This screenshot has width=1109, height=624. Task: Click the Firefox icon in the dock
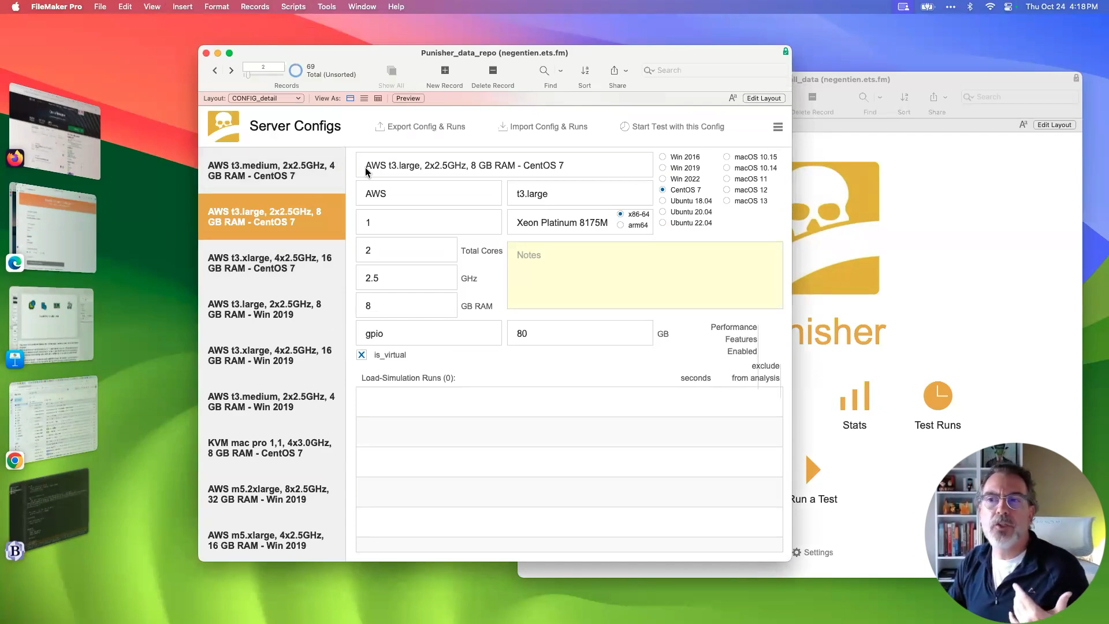coord(15,158)
